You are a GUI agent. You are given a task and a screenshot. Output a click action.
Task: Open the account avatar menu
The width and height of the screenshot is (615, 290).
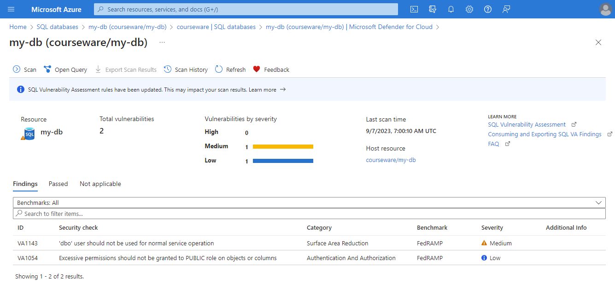[x=606, y=9]
